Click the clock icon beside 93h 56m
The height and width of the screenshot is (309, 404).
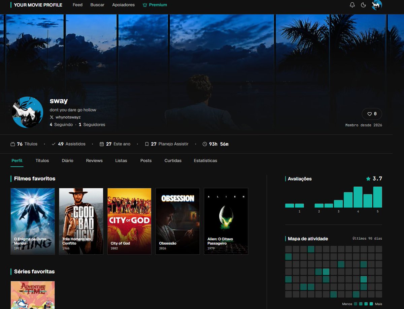click(205, 144)
